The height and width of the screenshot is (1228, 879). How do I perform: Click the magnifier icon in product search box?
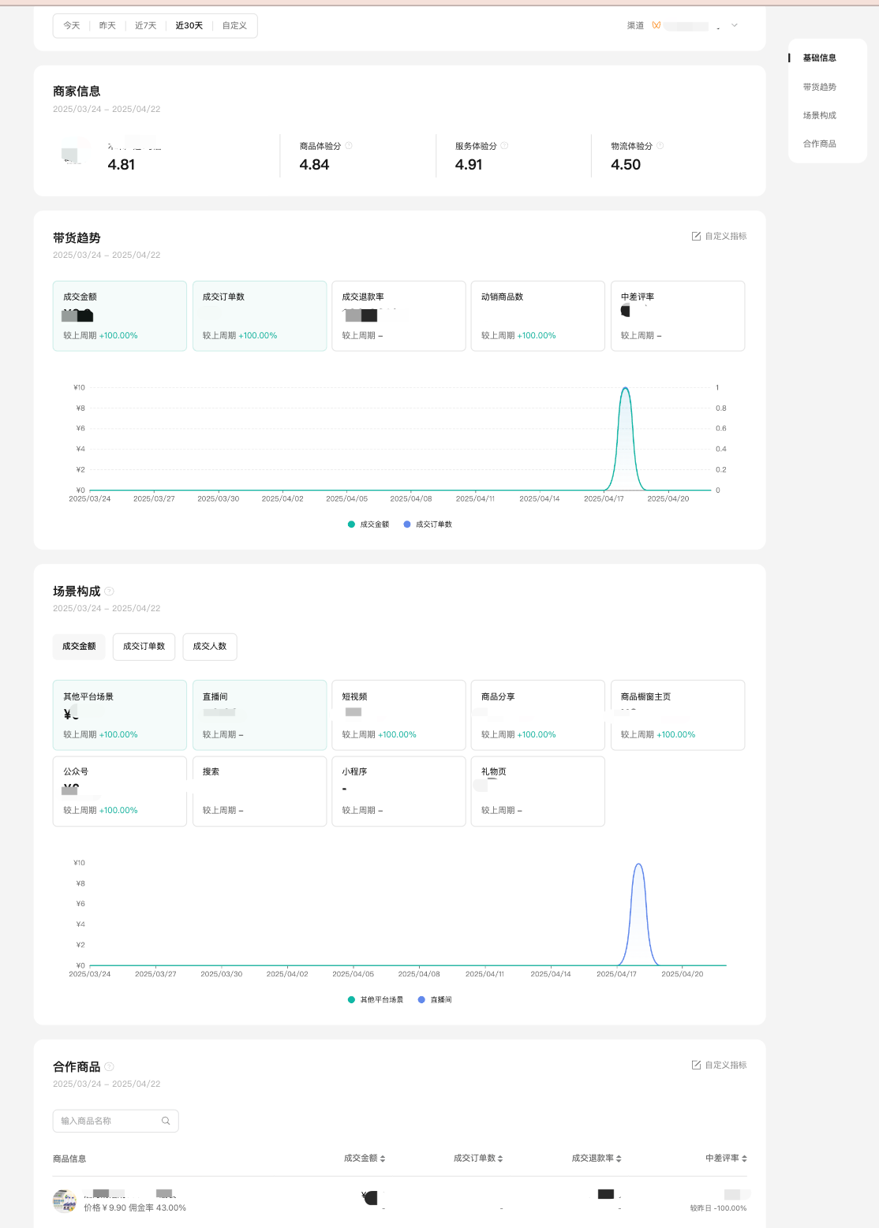pyautogui.click(x=166, y=1121)
